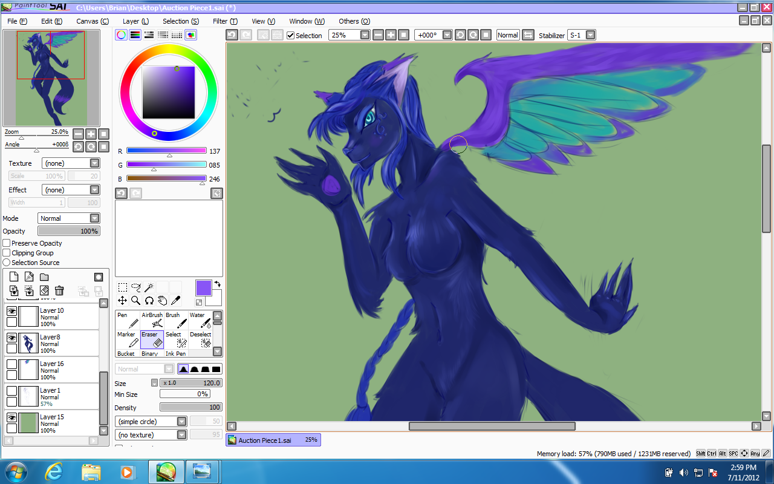Screen dimensions: 774x484
Task: Select the Lasso tool
Action: coord(135,287)
